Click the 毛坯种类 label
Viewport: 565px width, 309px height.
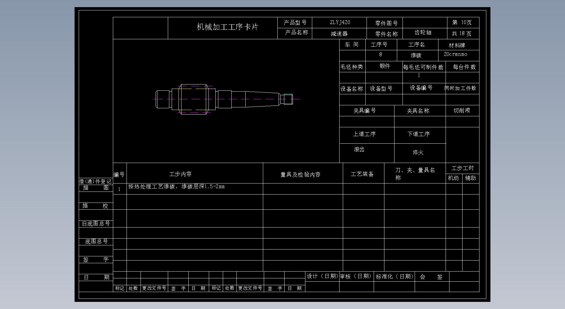pos(352,67)
